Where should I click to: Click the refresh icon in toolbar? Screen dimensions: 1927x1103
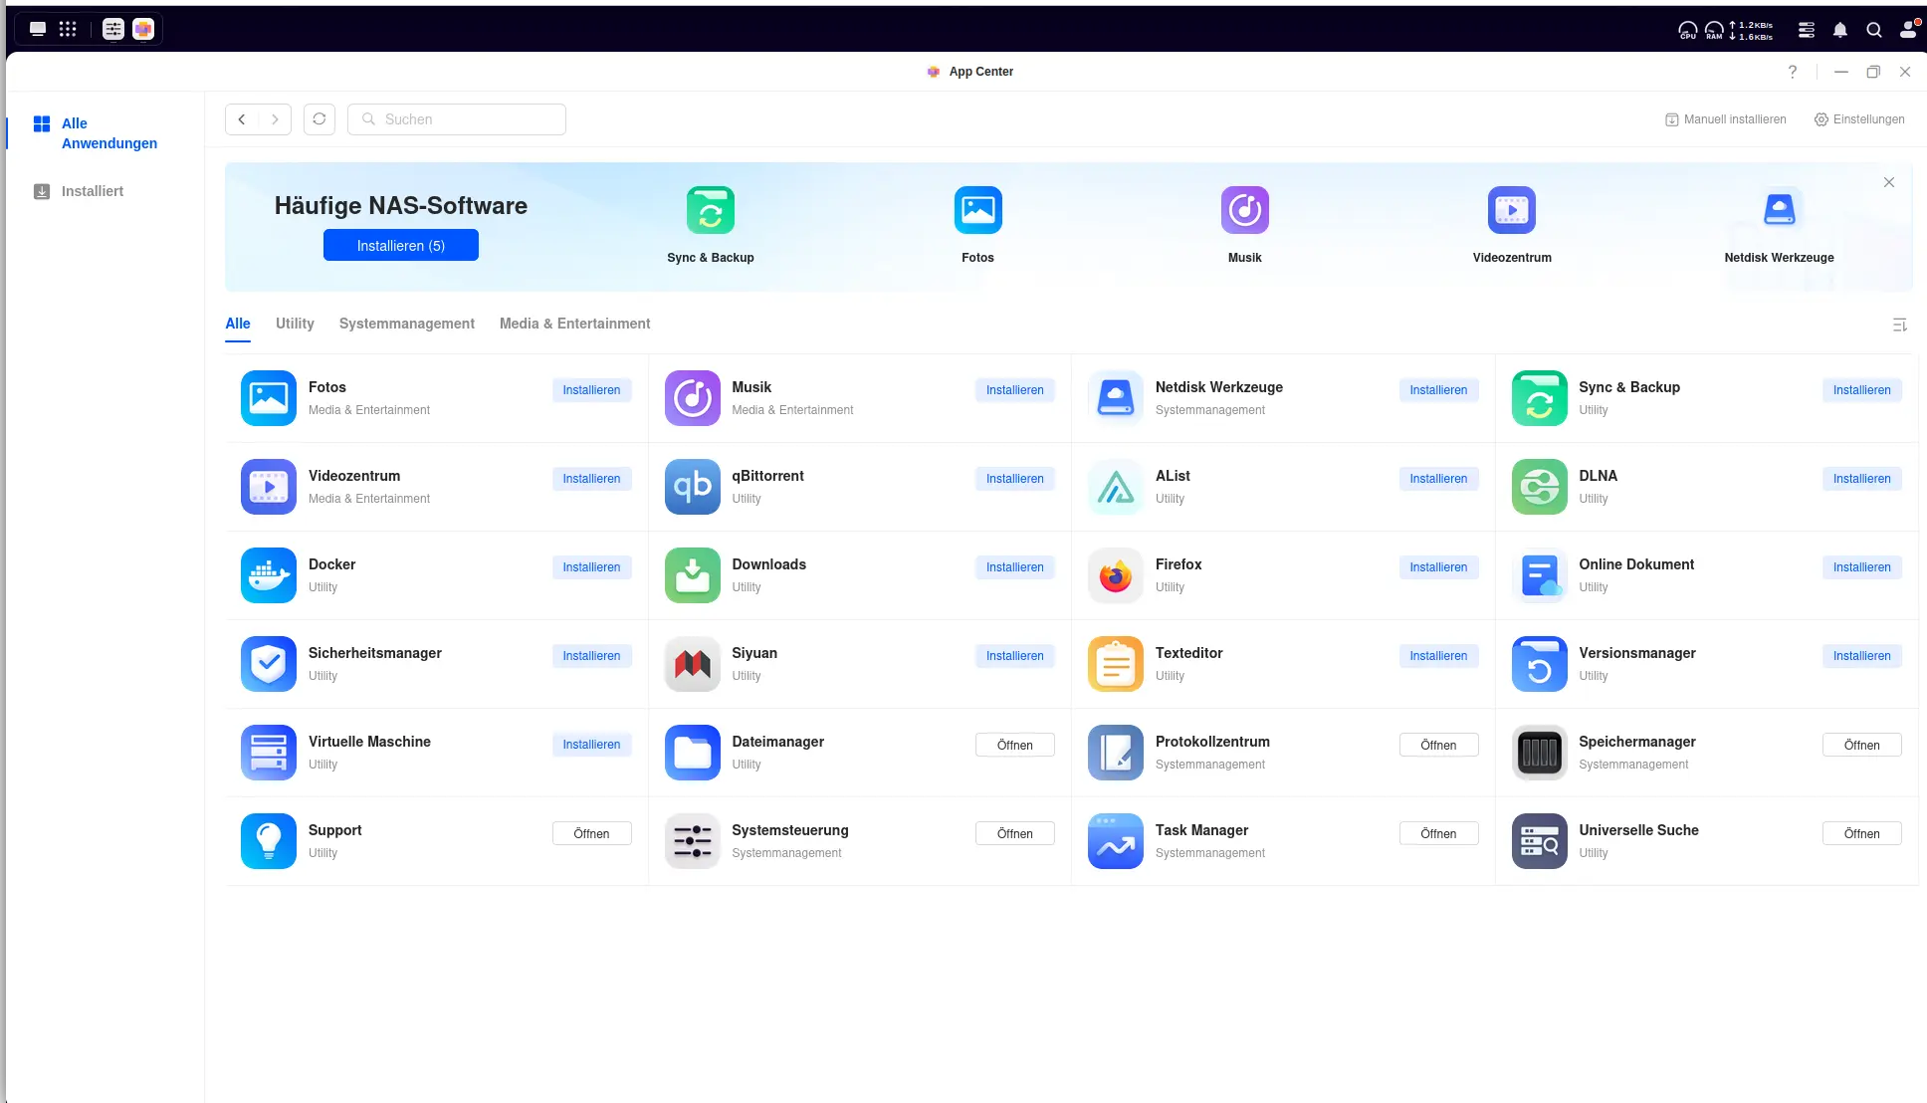319,119
